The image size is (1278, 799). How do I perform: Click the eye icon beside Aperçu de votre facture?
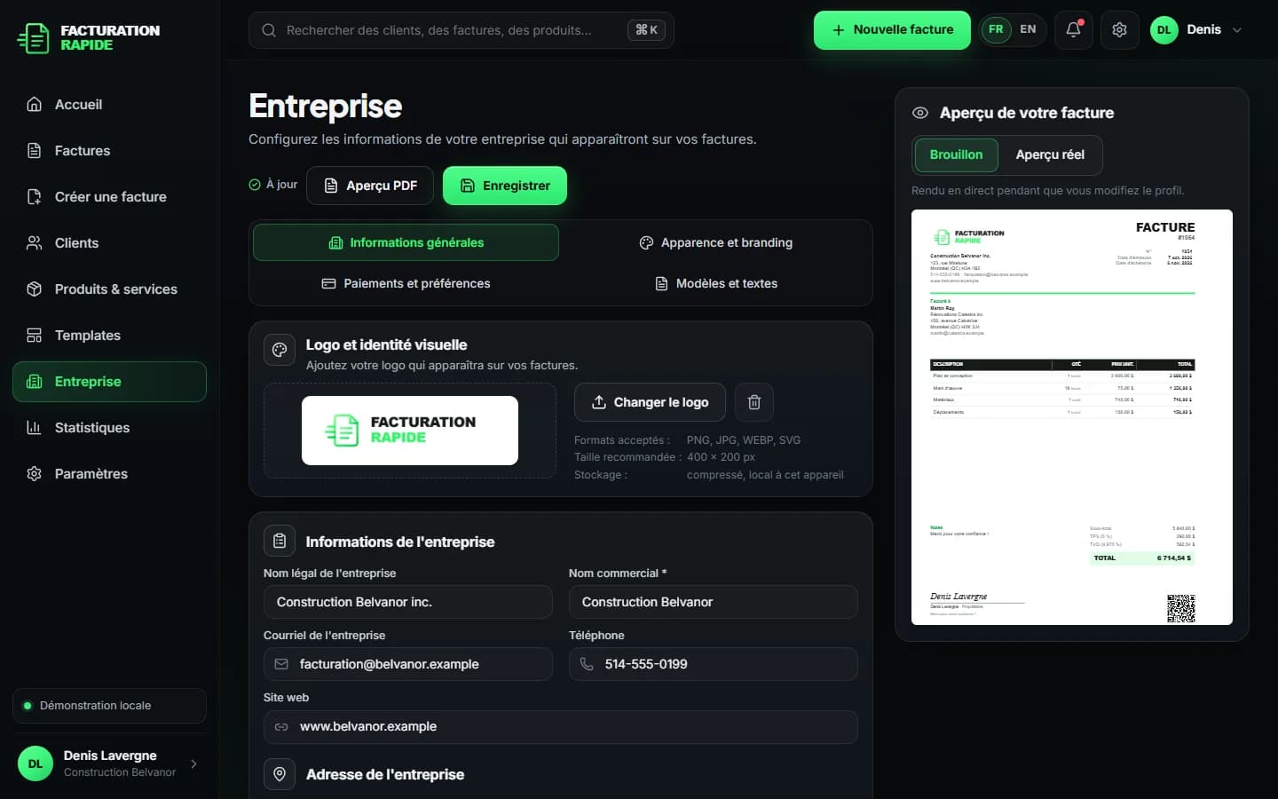tap(920, 113)
